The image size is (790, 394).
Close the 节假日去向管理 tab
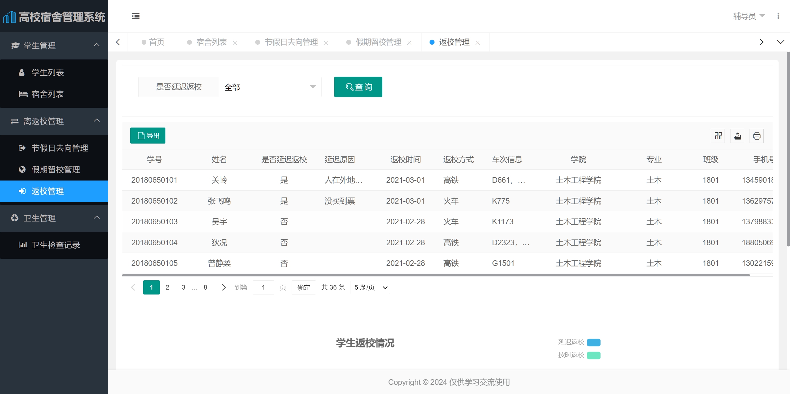326,43
